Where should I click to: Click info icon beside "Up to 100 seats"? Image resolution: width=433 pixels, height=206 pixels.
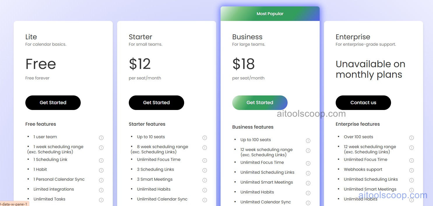(x=308, y=141)
